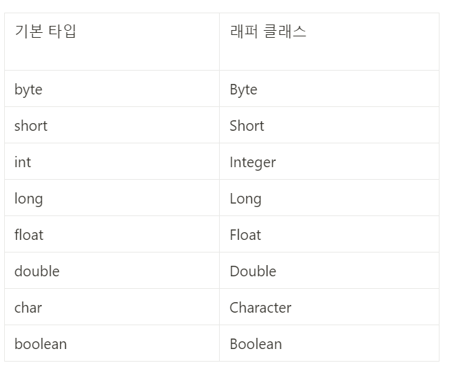
Task: Click the Double wrapper cell
Action: [329, 271]
